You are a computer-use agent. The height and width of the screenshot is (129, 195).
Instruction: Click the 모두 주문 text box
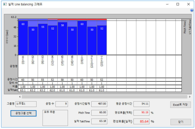(55, 118)
